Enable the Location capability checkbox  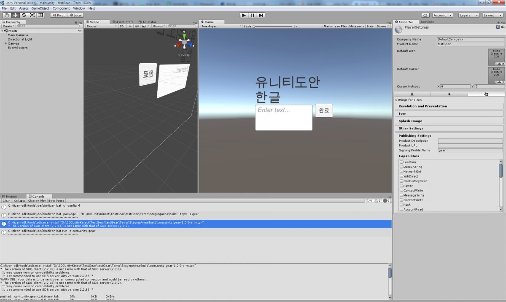point(401,162)
